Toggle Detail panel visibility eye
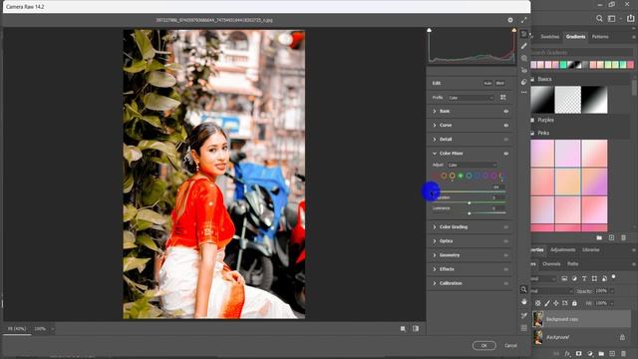 coord(506,140)
